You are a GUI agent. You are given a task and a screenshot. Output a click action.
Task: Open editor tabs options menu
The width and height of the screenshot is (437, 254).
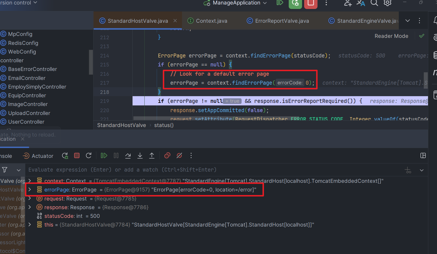click(x=419, y=21)
